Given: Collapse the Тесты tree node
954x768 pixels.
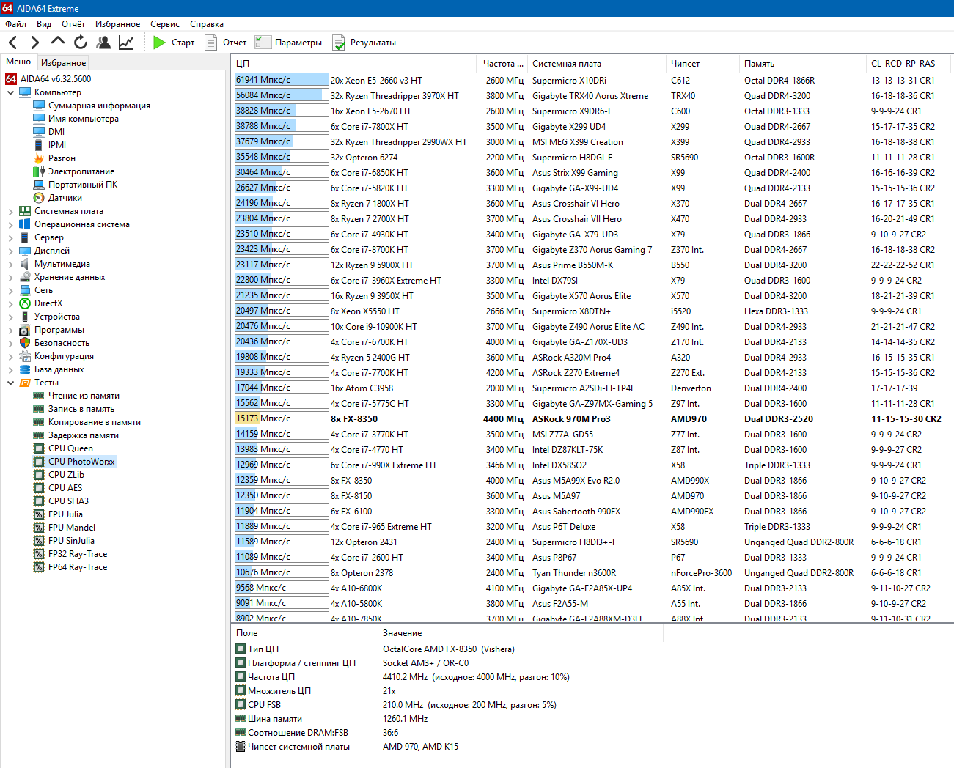Looking at the screenshot, I should click(x=10, y=383).
